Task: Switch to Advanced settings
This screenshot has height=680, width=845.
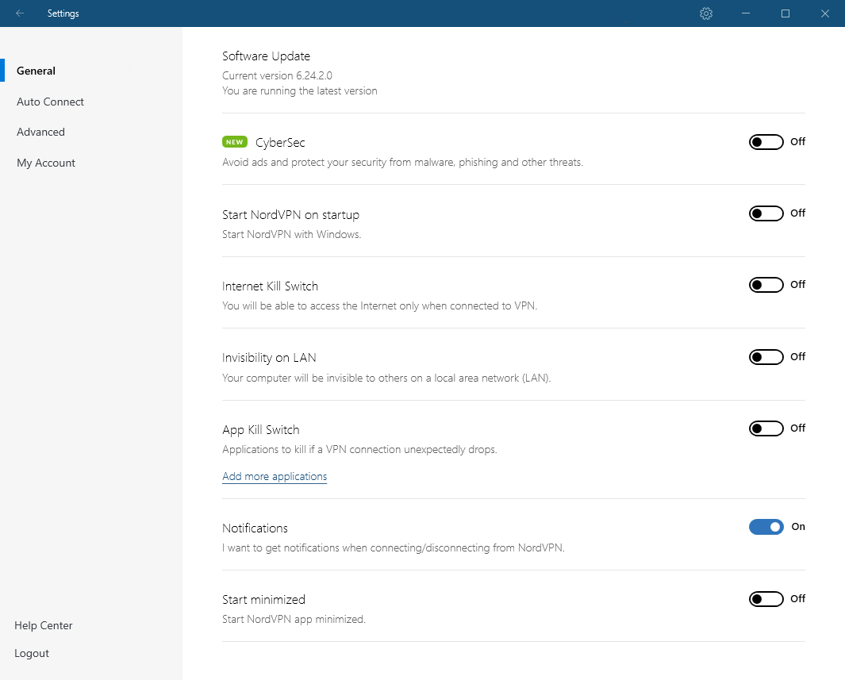Action: (40, 132)
